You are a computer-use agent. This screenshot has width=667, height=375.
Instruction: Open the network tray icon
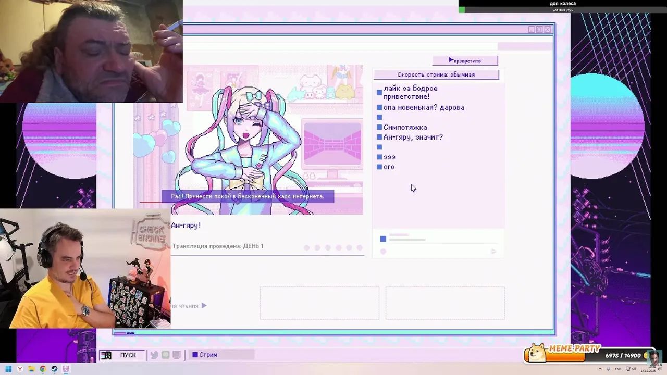[x=627, y=369]
